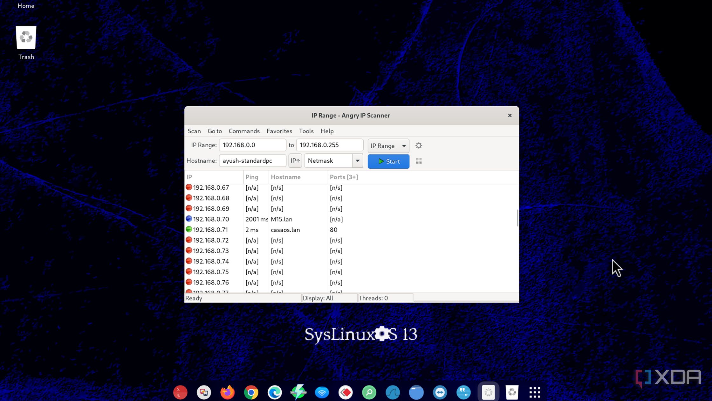Open the IP Range feeder dropdown
The height and width of the screenshot is (401, 712).
(x=388, y=146)
